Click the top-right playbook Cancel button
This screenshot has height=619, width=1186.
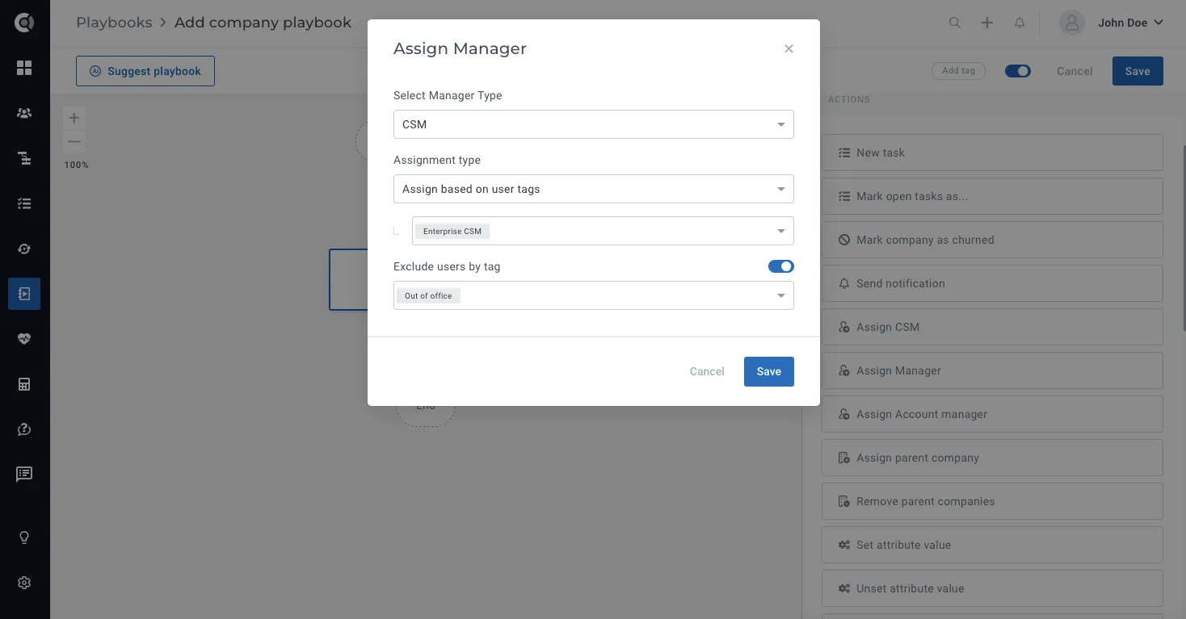(1075, 71)
